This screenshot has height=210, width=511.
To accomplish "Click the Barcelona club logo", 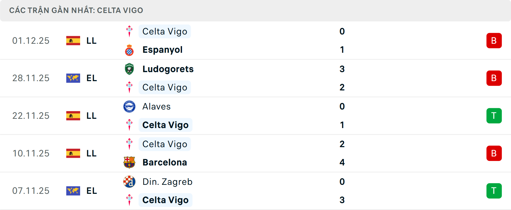I will 130,162.
